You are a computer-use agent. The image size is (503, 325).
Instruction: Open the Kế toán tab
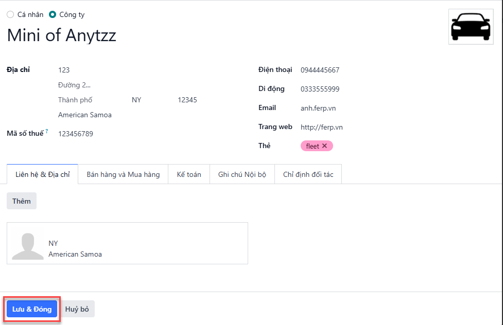pyautogui.click(x=189, y=174)
